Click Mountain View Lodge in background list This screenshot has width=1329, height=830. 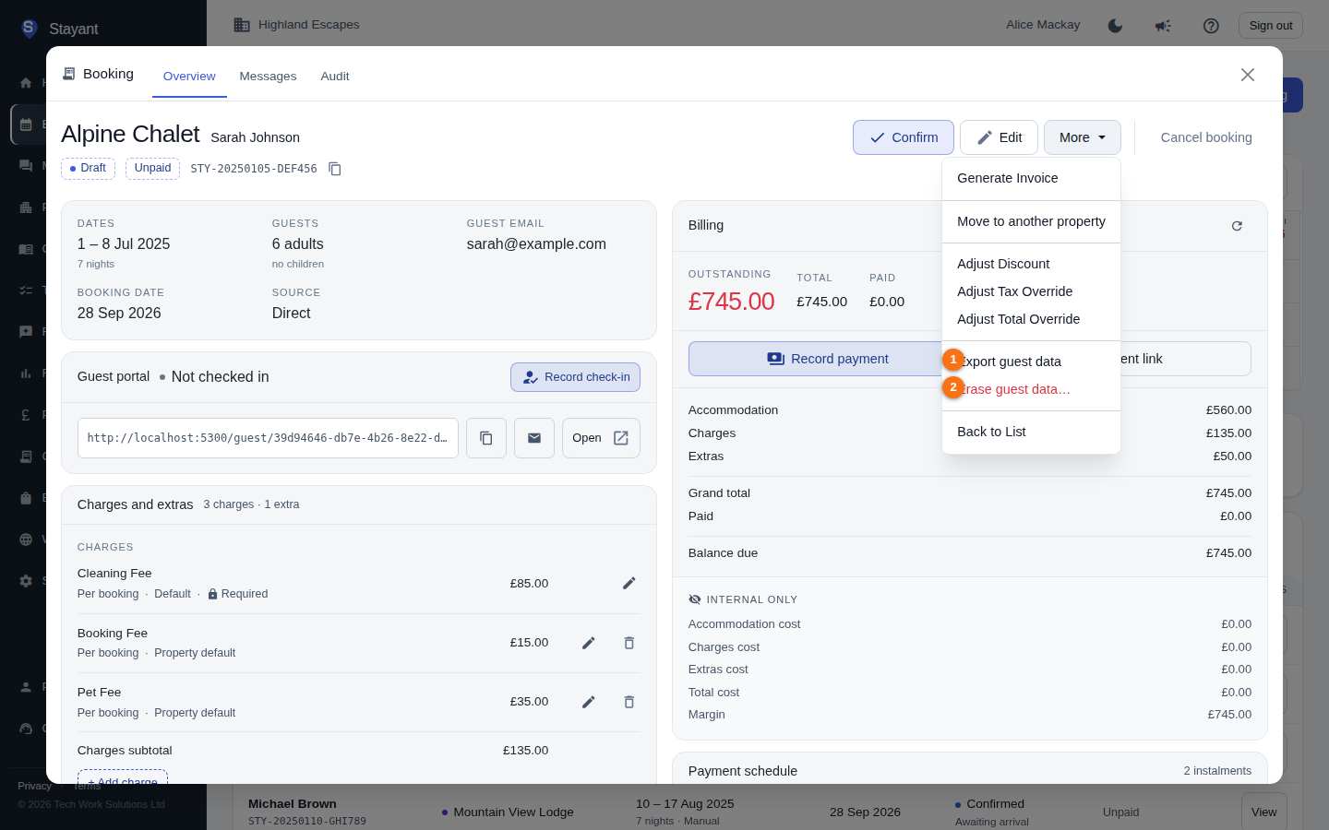[513, 812]
